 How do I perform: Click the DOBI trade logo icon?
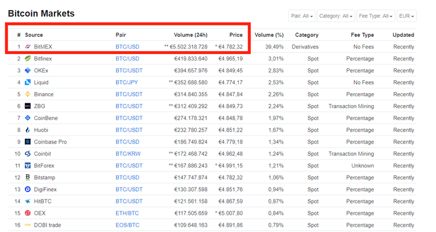point(27,225)
